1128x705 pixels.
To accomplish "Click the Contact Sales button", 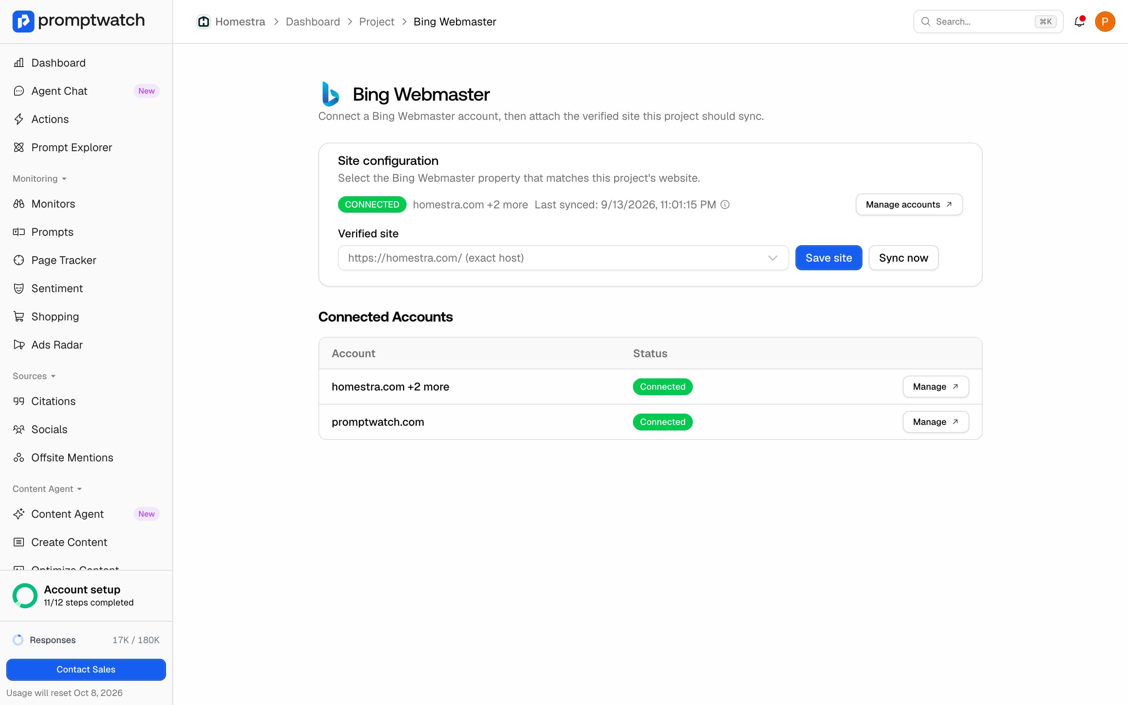I will point(86,670).
